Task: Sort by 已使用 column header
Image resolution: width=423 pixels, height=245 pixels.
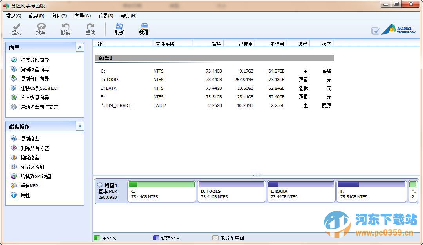Action: tap(239, 44)
